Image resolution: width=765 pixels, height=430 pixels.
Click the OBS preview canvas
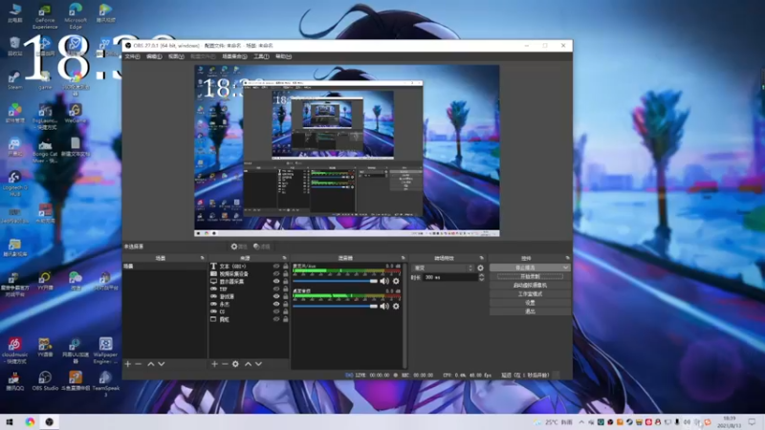pos(347,151)
